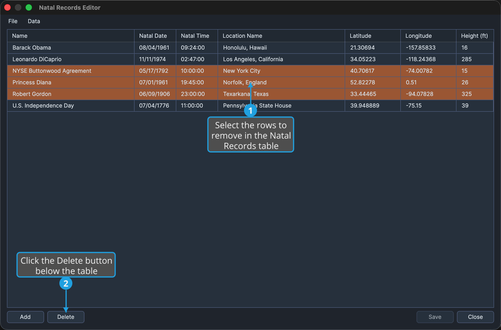501x330 pixels.
Task: Click the 02:47:00 natal time cell
Action: (197, 59)
